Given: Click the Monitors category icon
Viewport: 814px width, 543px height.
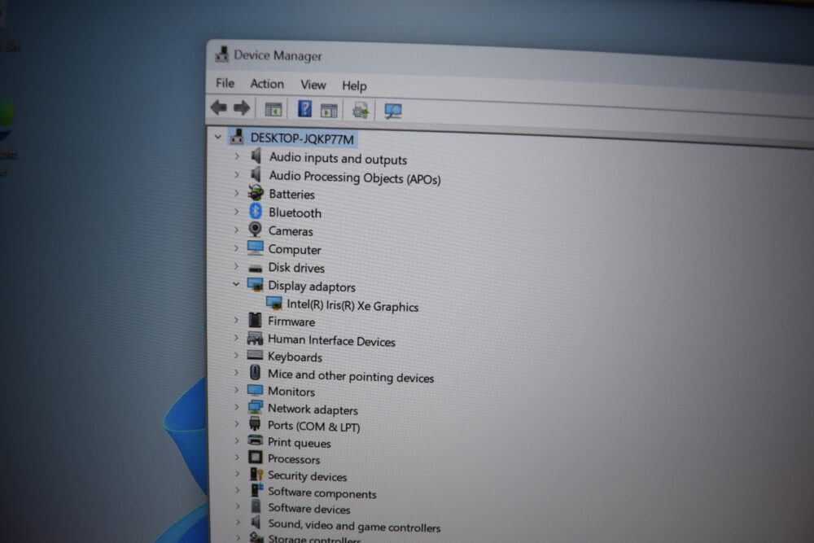Looking at the screenshot, I should [x=255, y=390].
